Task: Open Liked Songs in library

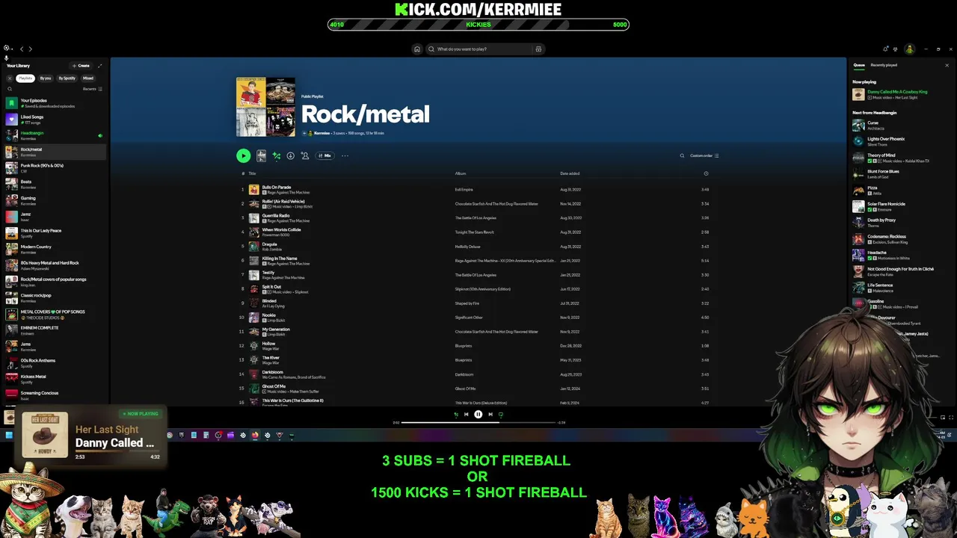Action: 54,120
